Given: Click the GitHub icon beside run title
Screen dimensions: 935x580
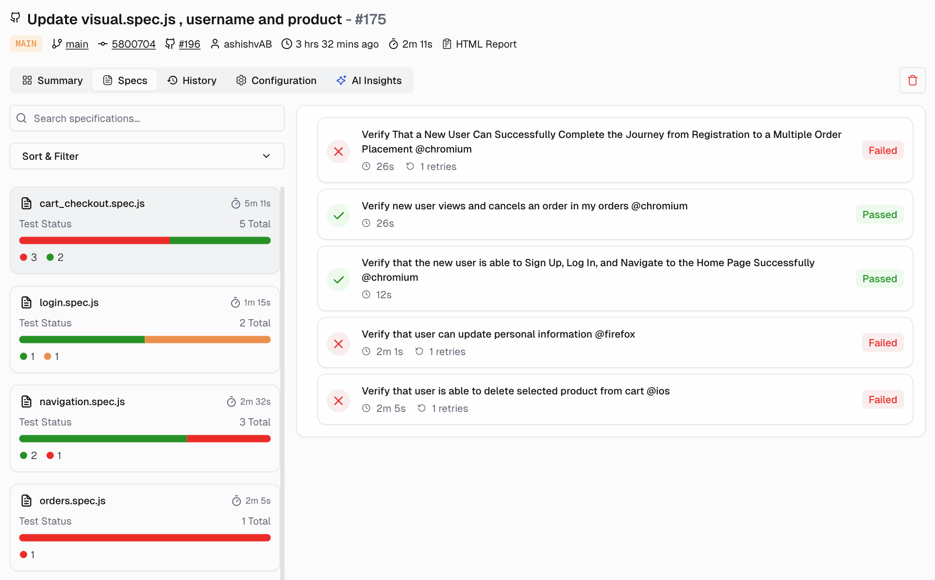Looking at the screenshot, I should pos(16,18).
